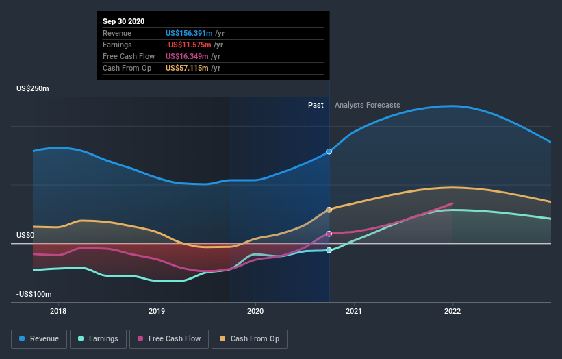Viewport: 562px width, 359px height.
Task: Toggle the Earnings legend button
Action: [98, 339]
